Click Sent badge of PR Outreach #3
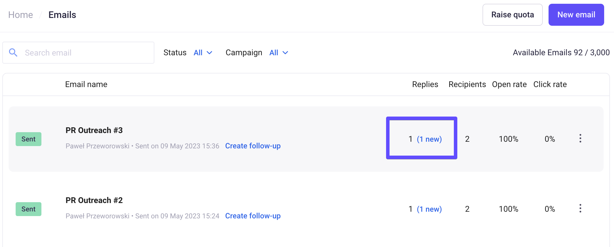The image size is (614, 247). click(28, 139)
